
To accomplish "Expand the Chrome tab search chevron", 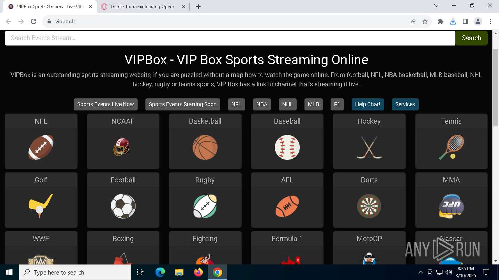I will [436, 6].
